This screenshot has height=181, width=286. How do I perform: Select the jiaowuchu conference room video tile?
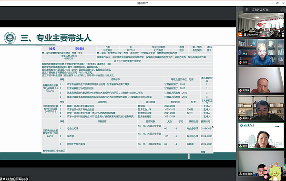pos(261,25)
